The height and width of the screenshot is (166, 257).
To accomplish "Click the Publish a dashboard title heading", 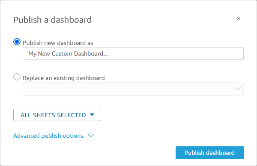I will point(52,20).
